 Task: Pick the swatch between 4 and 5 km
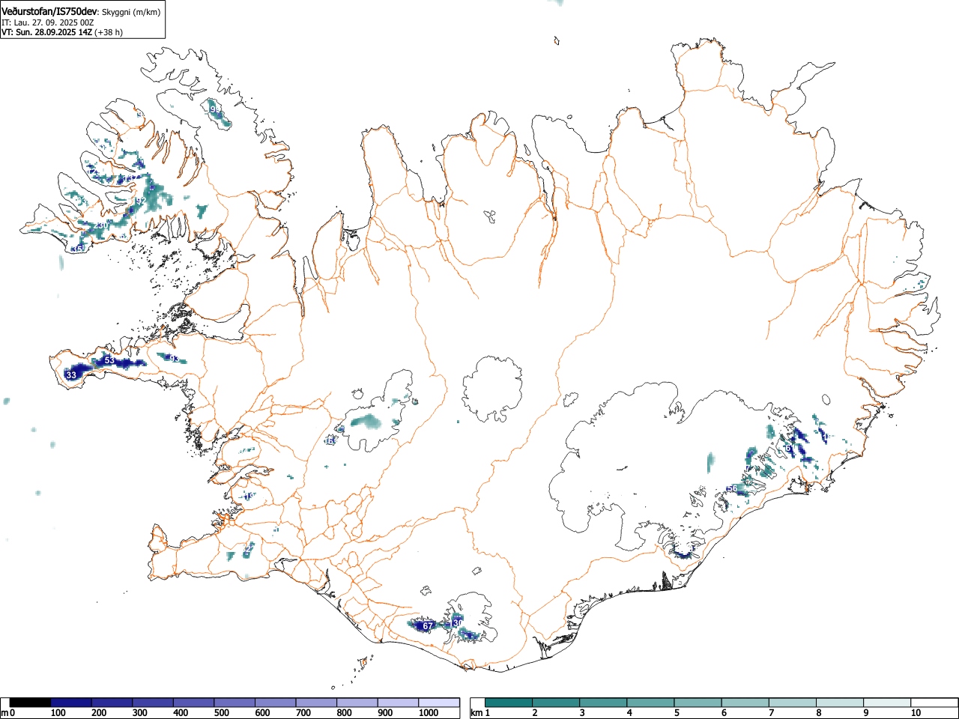pos(650,703)
